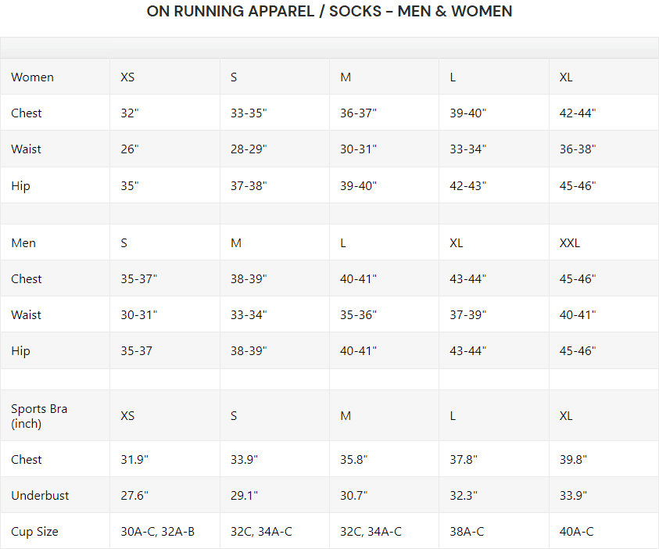Select Women's XL waist value 36-38"
659x549 pixels.
click(578, 149)
